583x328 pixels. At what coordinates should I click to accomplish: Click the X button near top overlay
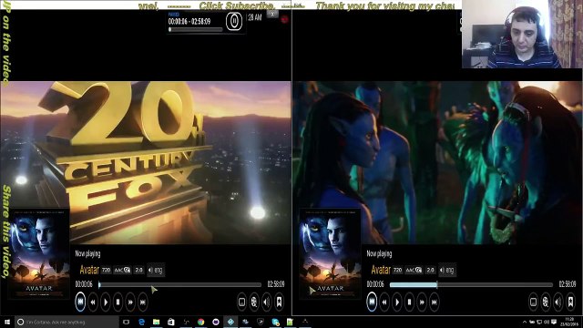[272, 15]
